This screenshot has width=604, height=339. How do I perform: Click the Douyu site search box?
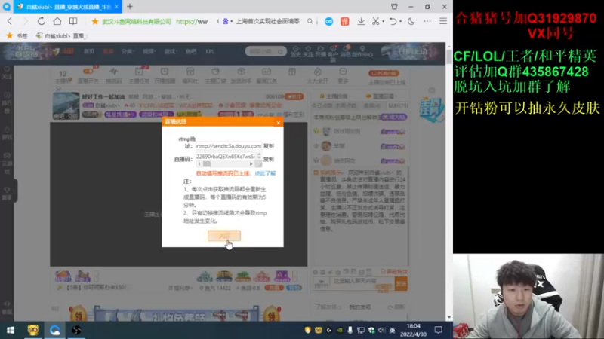[x=266, y=51]
